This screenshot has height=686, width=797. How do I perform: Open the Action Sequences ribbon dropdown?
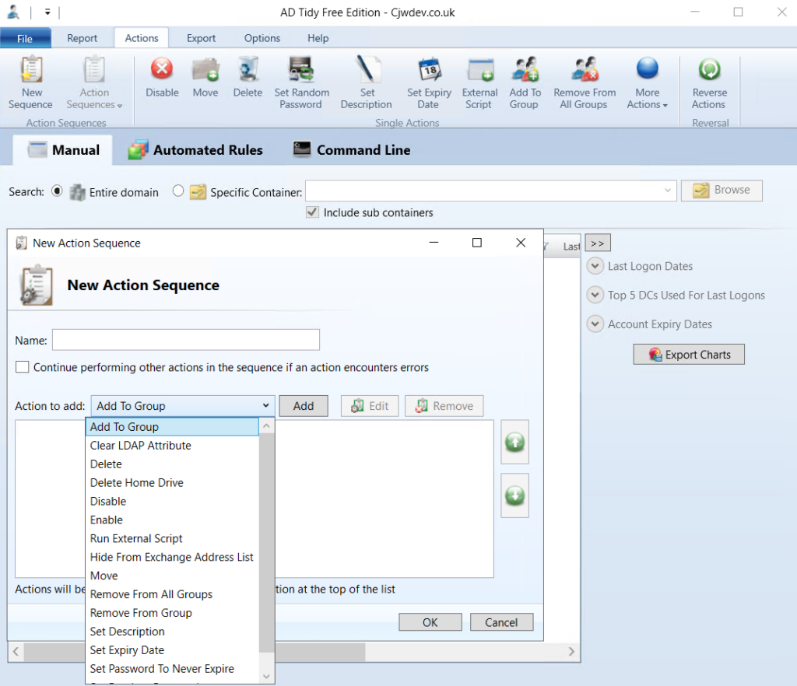[x=94, y=82]
